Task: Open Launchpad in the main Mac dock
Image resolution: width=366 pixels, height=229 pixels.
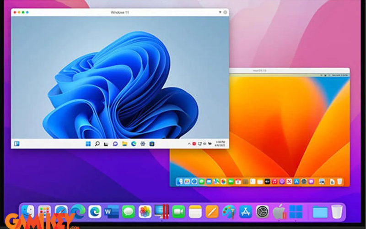Action: pyautogui.click(x=44, y=212)
